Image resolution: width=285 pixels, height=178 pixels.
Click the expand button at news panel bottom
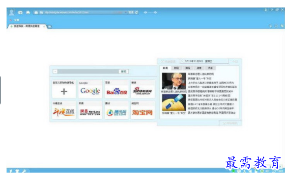(230, 124)
